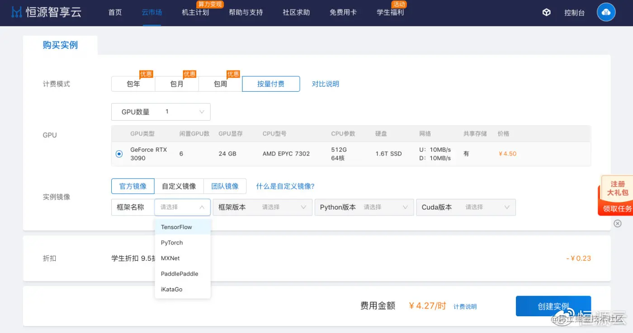Switch to 团队镜像 tab
The width and height of the screenshot is (633, 333).
(x=225, y=186)
